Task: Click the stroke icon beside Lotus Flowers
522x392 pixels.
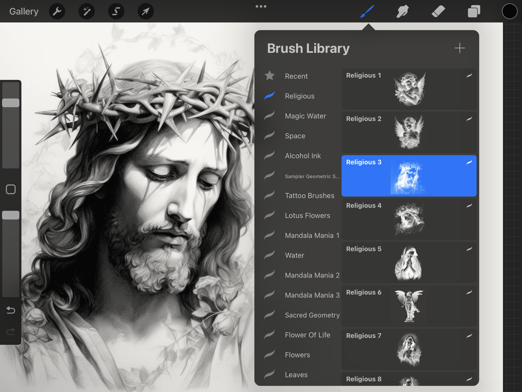Action: click(269, 215)
